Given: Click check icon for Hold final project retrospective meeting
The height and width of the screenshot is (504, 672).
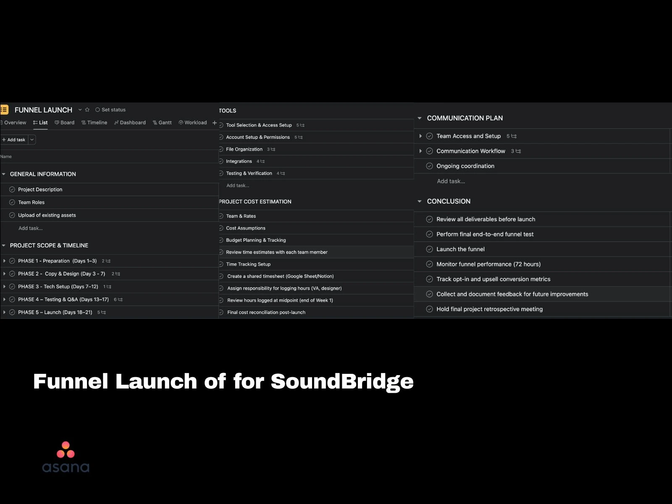Looking at the screenshot, I should [x=429, y=309].
